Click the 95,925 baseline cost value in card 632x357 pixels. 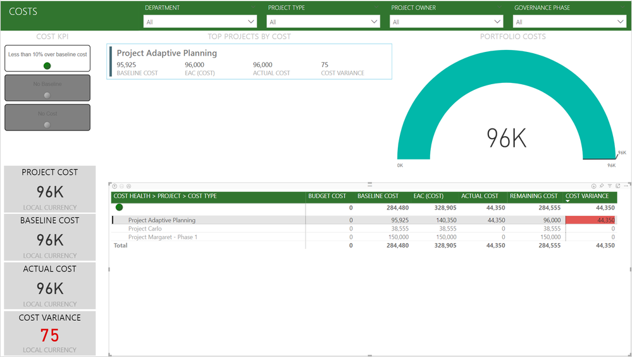(126, 65)
